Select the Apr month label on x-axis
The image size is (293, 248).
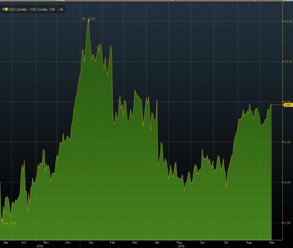[157, 242]
